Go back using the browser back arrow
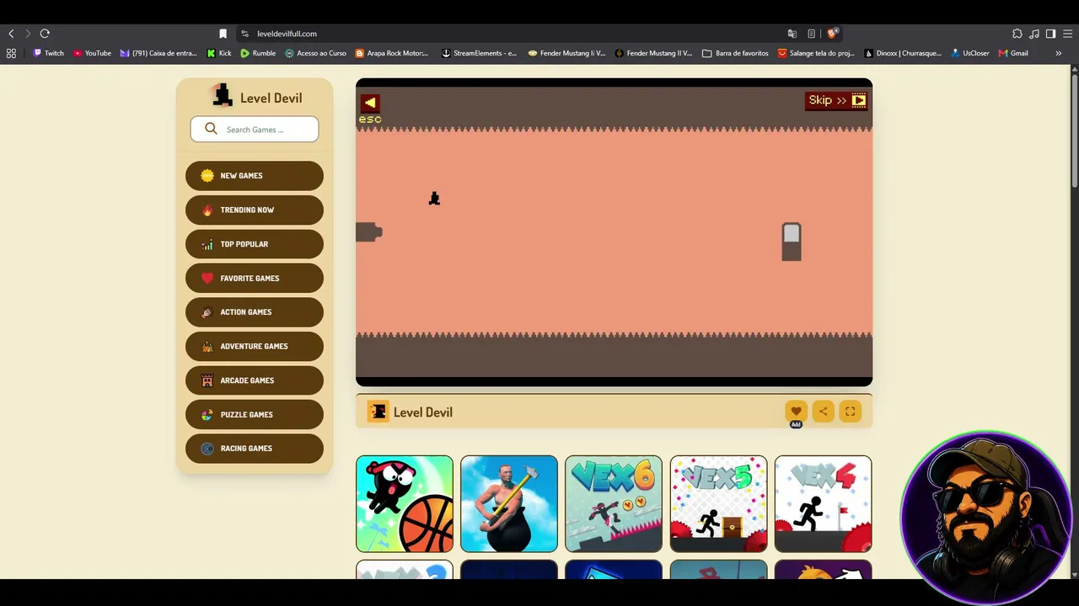 (x=11, y=34)
